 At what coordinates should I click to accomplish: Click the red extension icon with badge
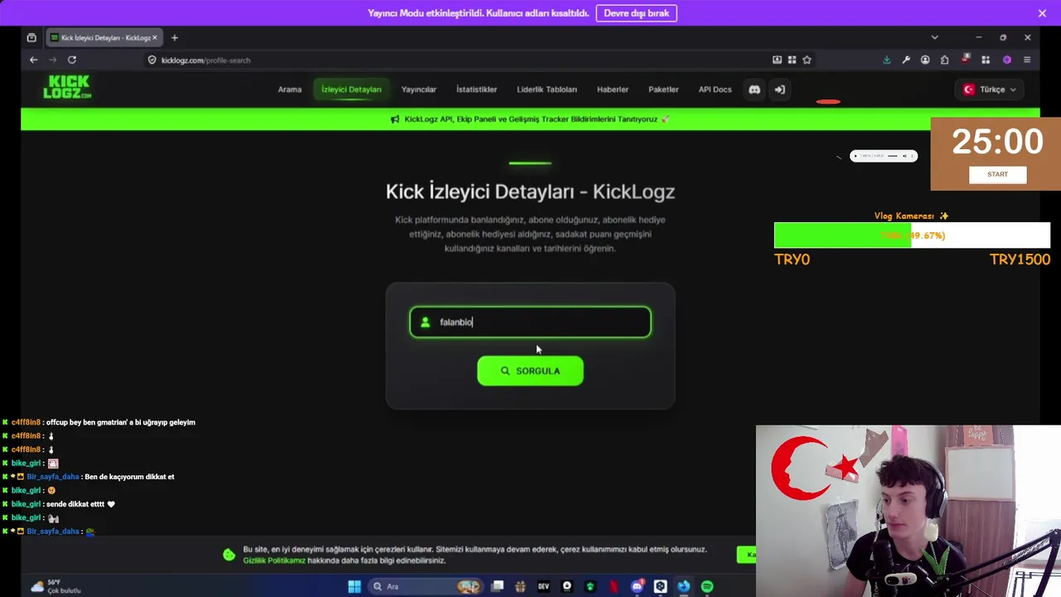(966, 59)
